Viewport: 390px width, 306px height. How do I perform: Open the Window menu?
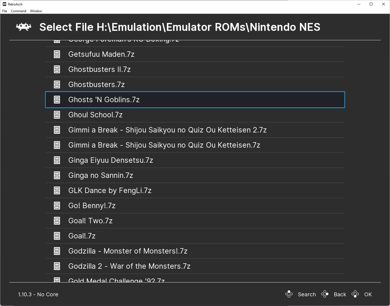point(36,11)
